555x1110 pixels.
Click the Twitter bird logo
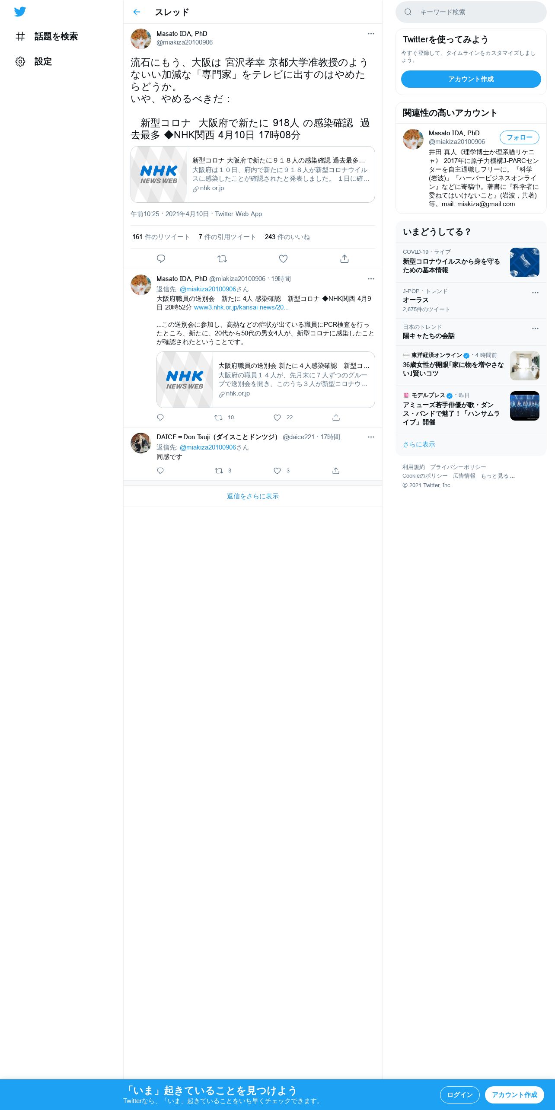(20, 12)
